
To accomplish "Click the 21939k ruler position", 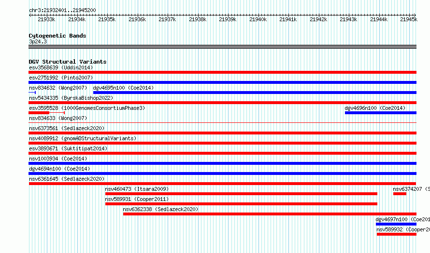I will (228, 19).
